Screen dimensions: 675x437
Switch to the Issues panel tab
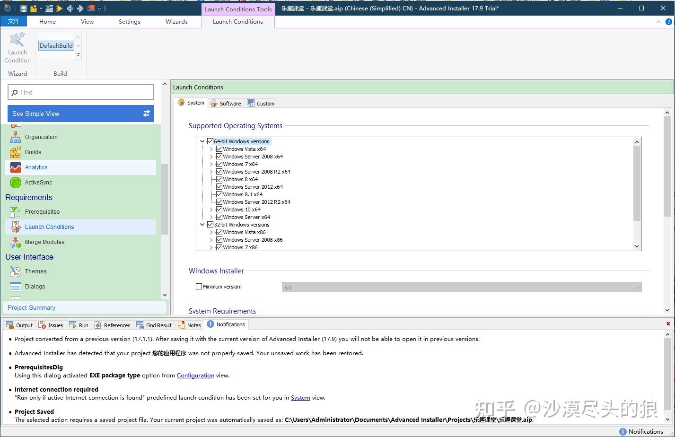51,325
